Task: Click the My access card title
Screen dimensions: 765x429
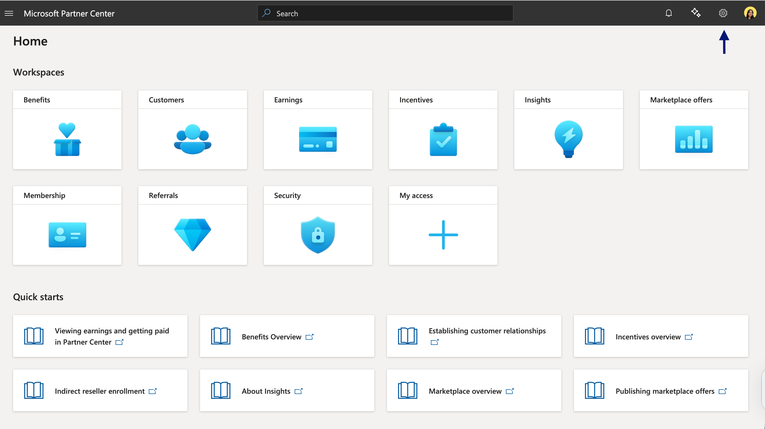Action: pos(416,195)
